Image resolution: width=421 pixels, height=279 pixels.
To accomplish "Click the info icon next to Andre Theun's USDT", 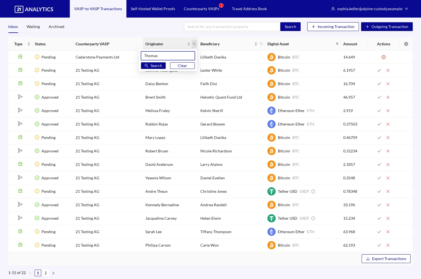I will pos(313,191).
